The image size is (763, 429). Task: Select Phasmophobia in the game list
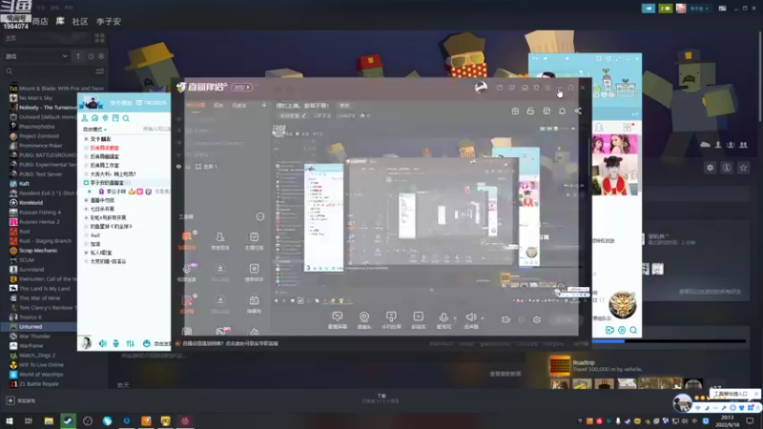click(x=36, y=127)
